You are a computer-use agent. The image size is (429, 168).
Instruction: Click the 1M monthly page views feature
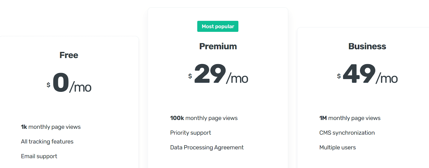click(350, 118)
